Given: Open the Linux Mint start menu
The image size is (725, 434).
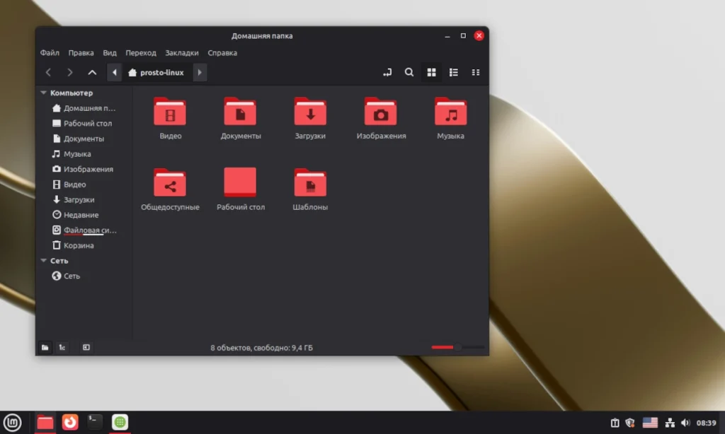Looking at the screenshot, I should (13, 423).
